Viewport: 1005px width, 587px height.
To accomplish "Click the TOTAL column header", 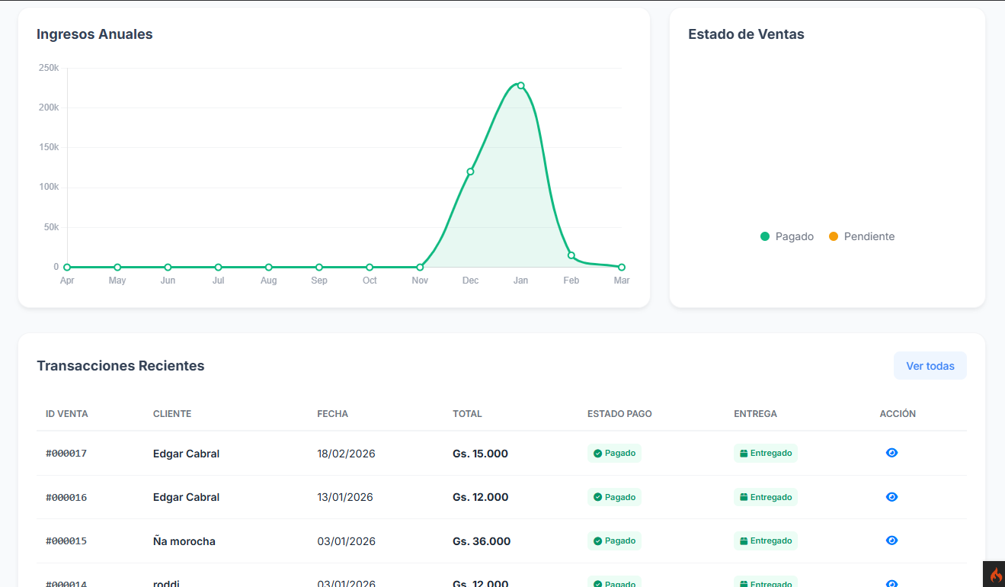I will coord(467,414).
